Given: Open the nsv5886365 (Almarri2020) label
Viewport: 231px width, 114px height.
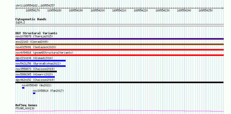Looking at the screenshot, I should (34, 74).
